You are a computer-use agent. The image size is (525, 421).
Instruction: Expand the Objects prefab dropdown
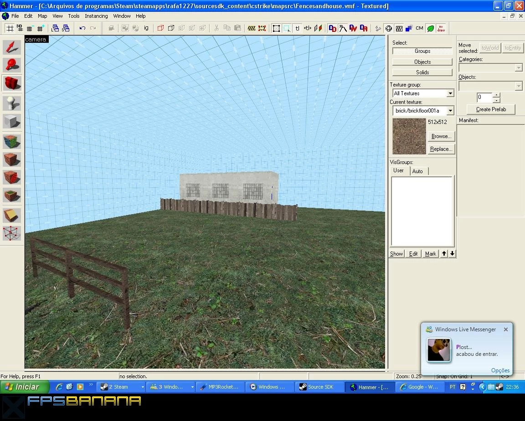[518, 86]
